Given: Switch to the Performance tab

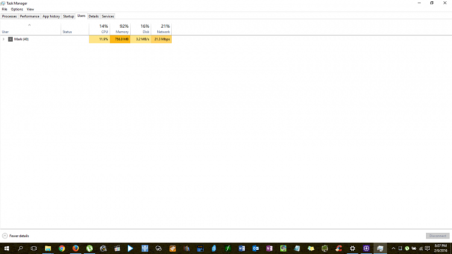Looking at the screenshot, I should pos(30,16).
